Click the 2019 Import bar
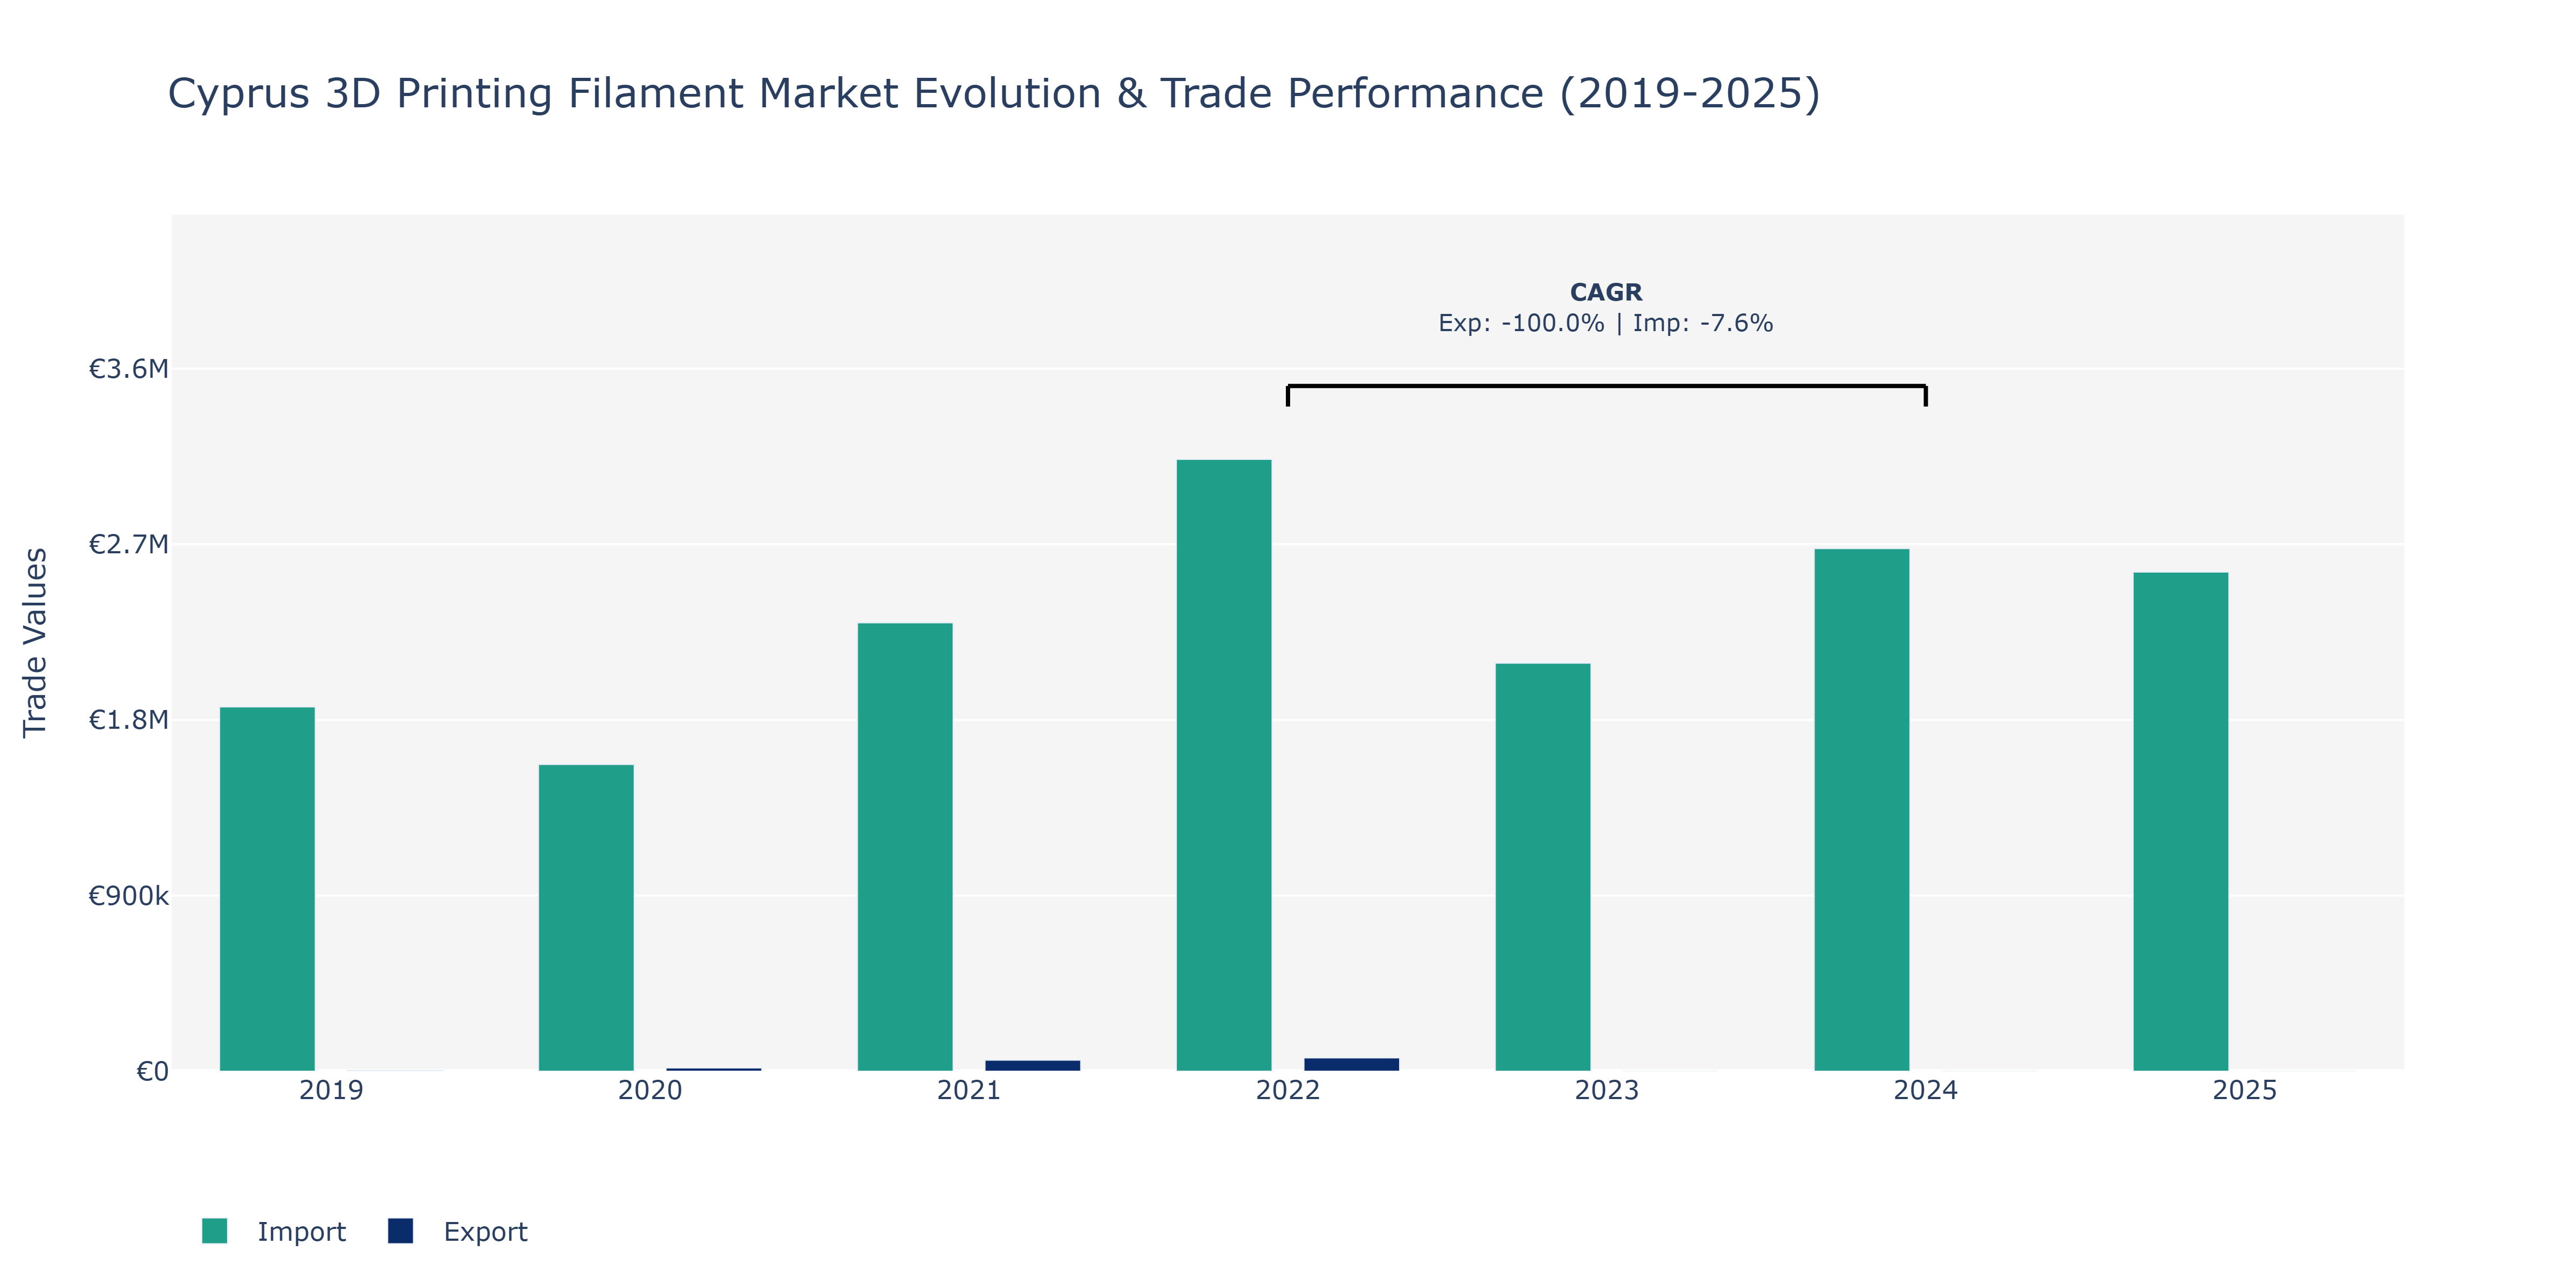This screenshot has height=1288, width=2576. click(267, 889)
